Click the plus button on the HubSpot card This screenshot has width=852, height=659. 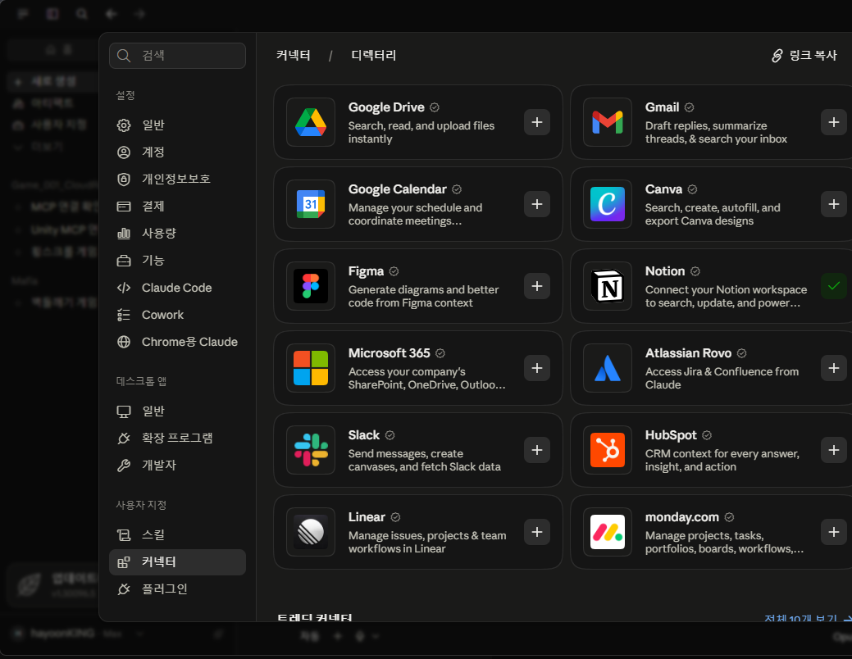click(x=833, y=450)
